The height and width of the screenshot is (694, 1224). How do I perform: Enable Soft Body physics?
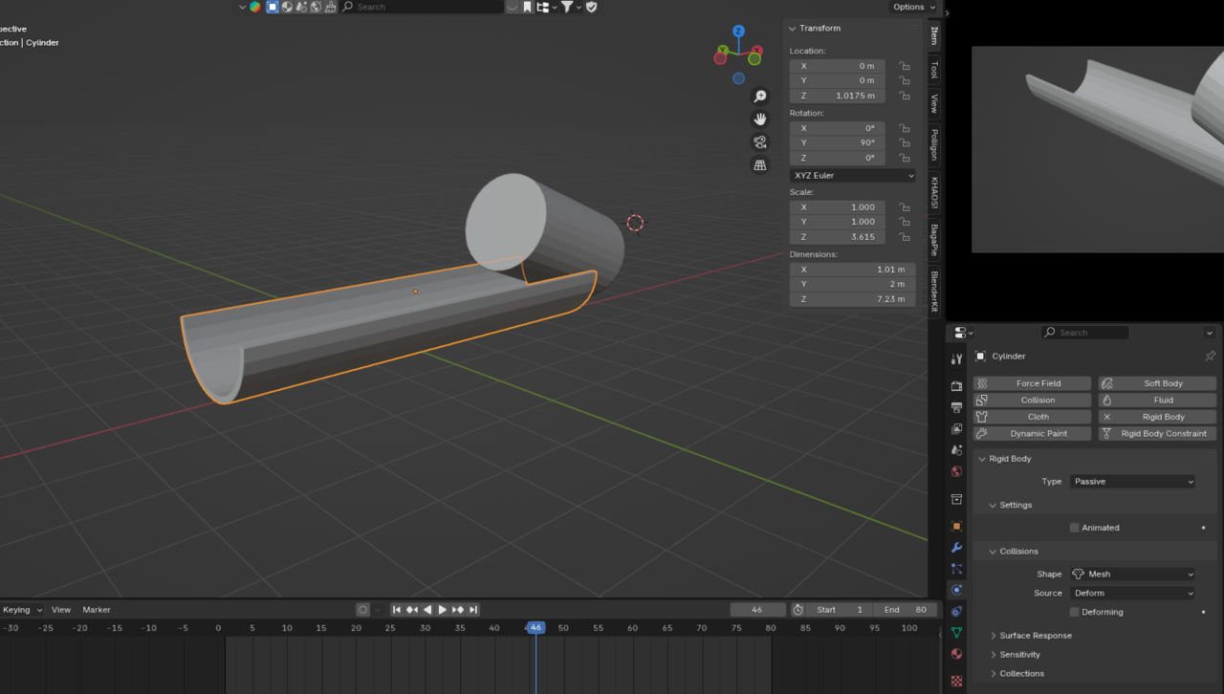1157,383
